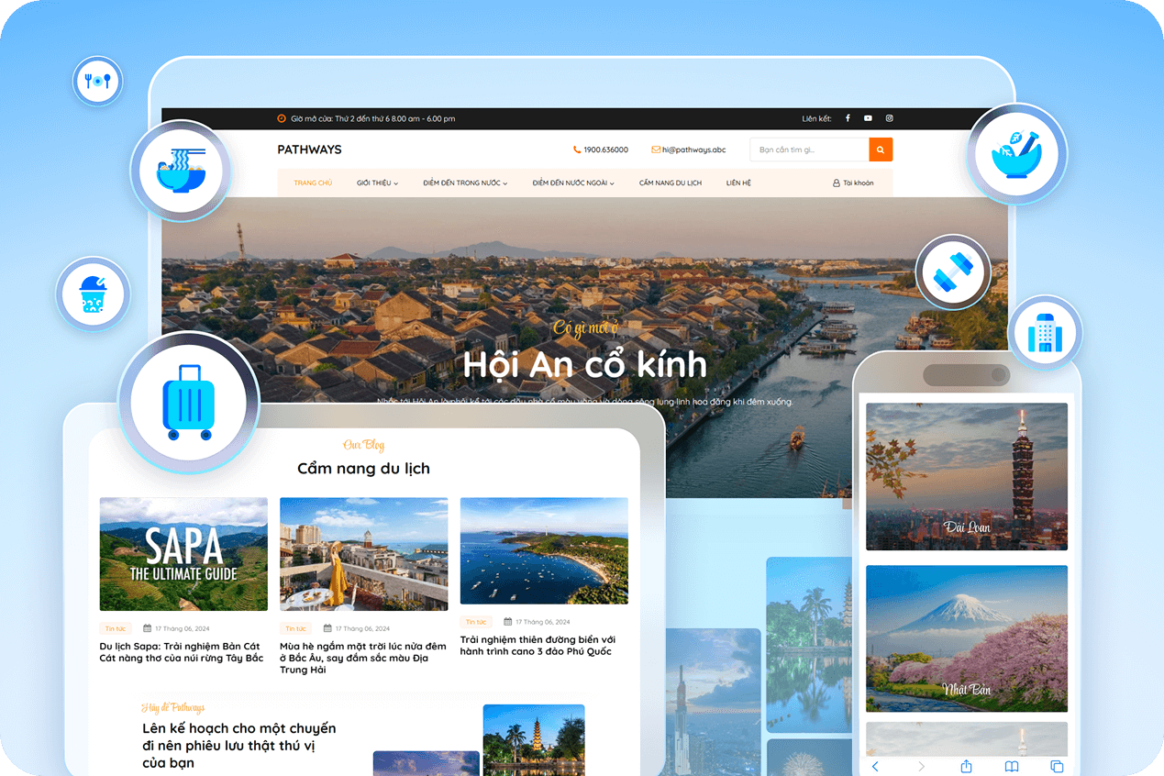Image resolution: width=1164 pixels, height=776 pixels.
Task: Click the orange search button
Action: (x=881, y=150)
